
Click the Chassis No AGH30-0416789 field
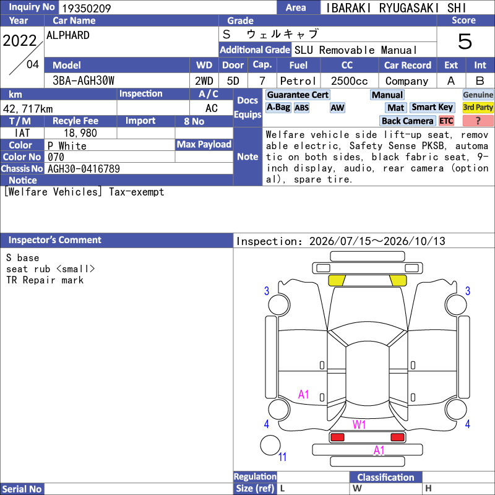tap(139, 168)
